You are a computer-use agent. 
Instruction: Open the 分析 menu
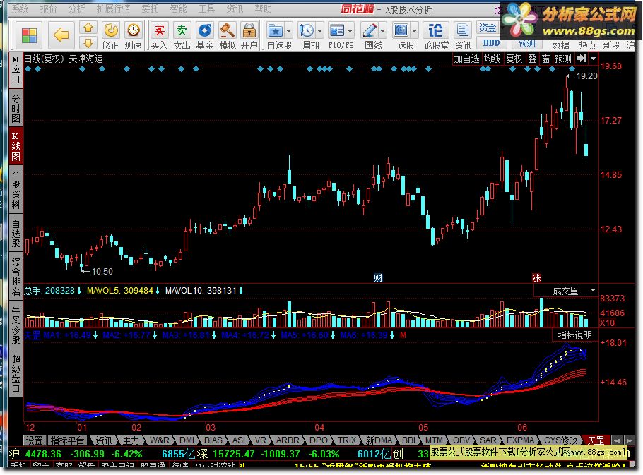(77, 8)
